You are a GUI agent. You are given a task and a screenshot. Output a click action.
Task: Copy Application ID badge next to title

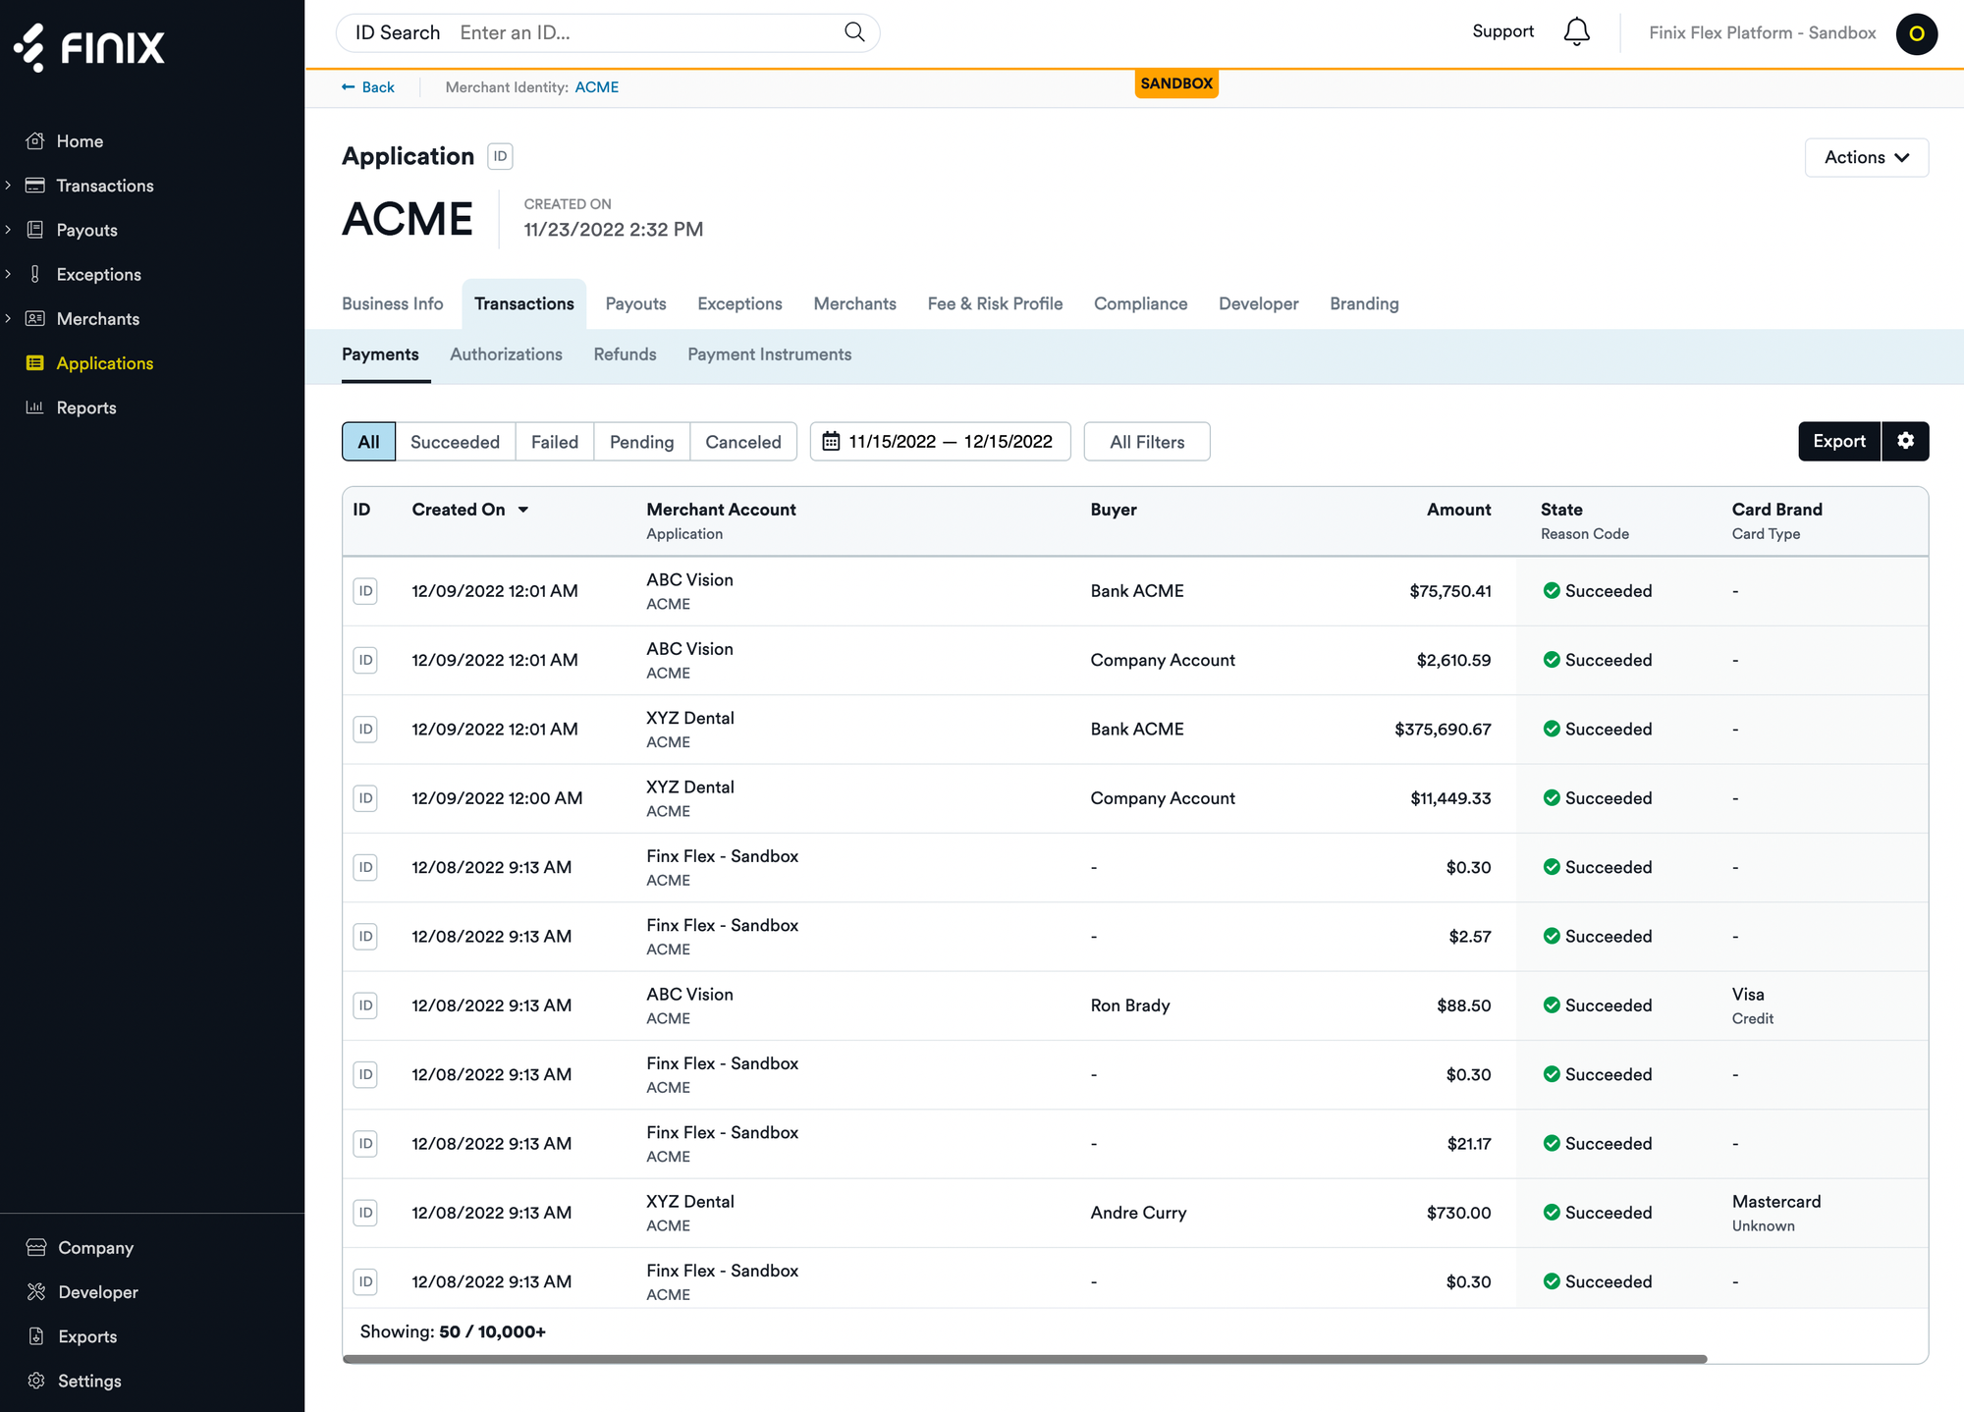tap(500, 156)
